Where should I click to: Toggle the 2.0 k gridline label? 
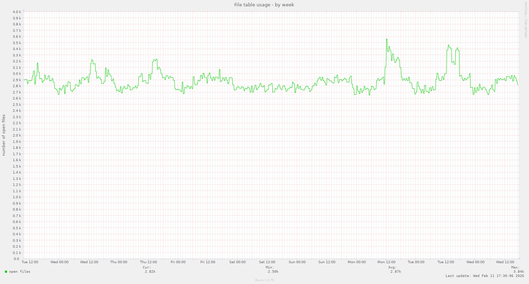click(x=17, y=135)
